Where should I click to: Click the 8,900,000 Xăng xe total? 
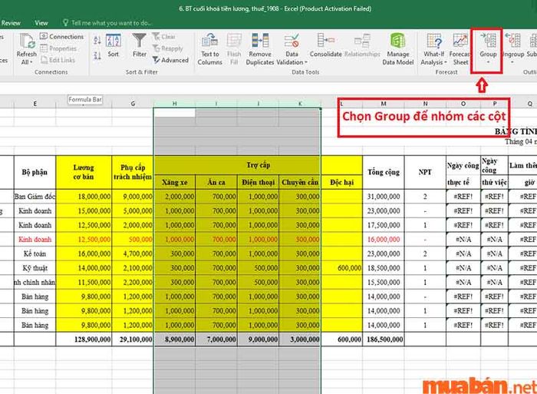pyautogui.click(x=175, y=339)
